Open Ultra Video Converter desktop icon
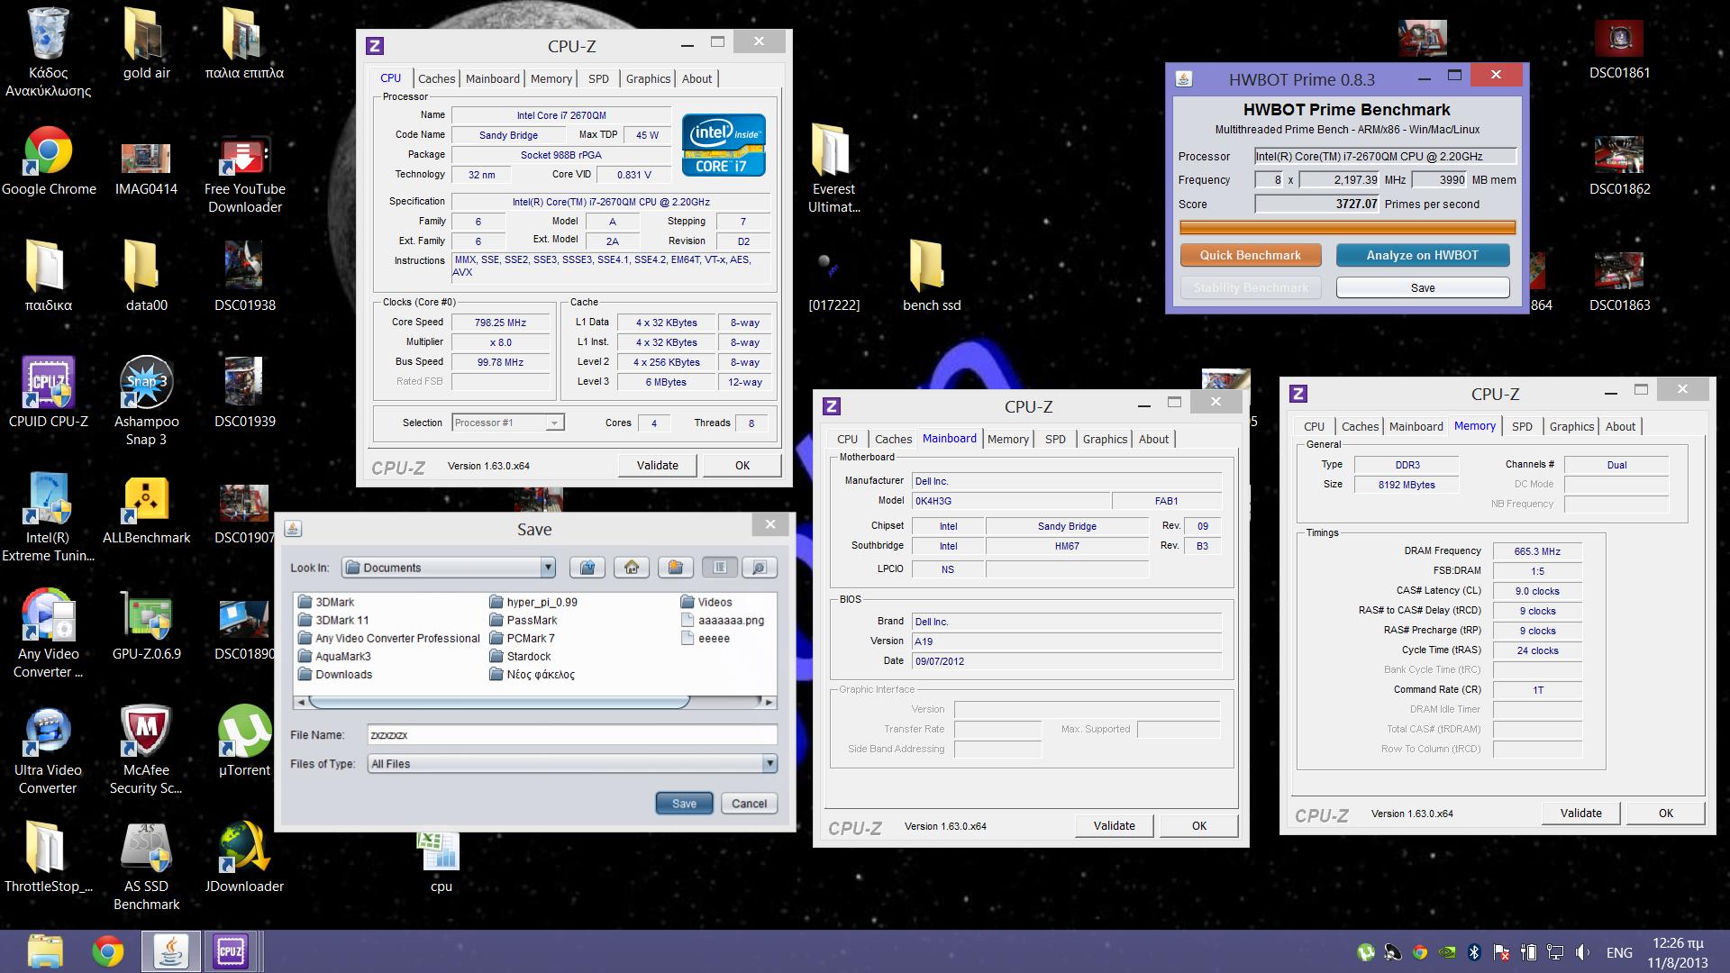 pos(49,750)
